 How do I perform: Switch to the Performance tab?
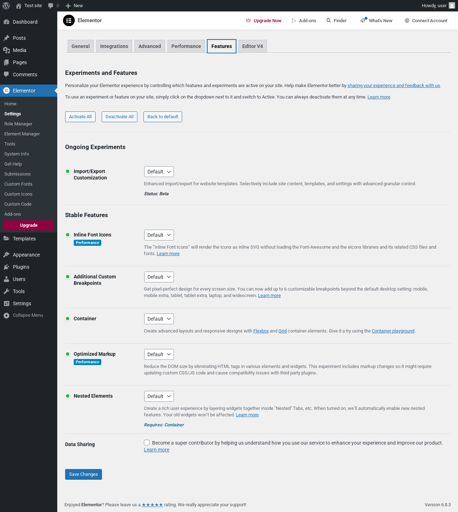[x=186, y=46]
